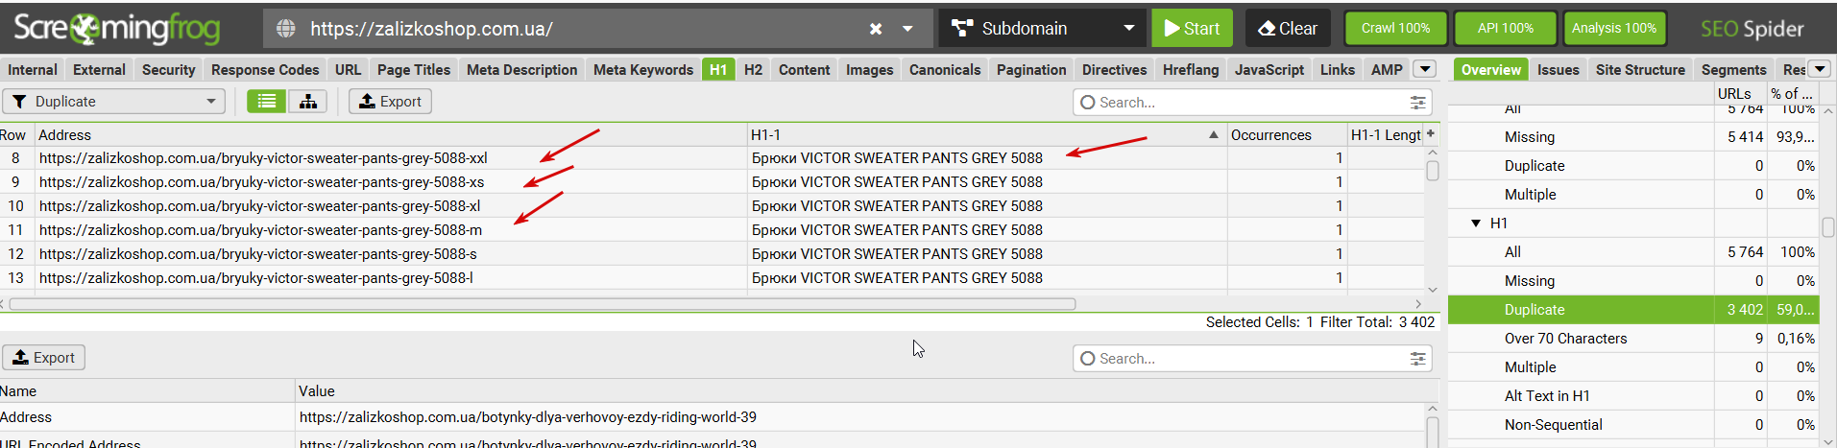The image size is (1837, 448).
Task: Open the Issues tab in right panel
Action: click(x=1558, y=70)
